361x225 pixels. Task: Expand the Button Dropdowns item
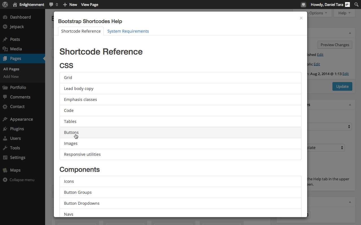point(180,203)
